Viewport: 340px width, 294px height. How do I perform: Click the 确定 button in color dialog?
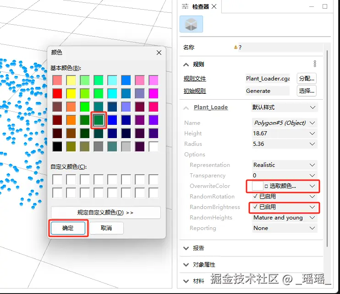pos(68,228)
